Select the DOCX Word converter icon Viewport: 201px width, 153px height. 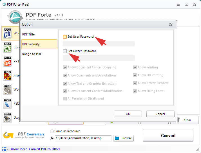coord(7,33)
